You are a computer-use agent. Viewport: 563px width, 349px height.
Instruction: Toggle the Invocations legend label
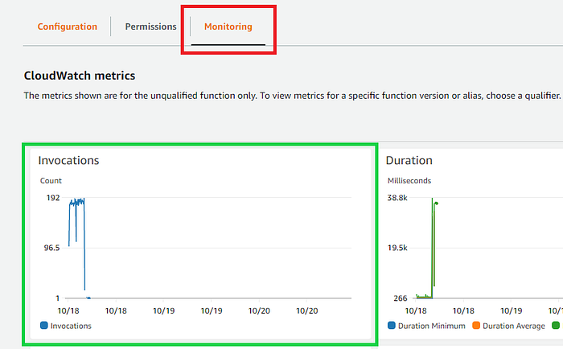(x=71, y=326)
